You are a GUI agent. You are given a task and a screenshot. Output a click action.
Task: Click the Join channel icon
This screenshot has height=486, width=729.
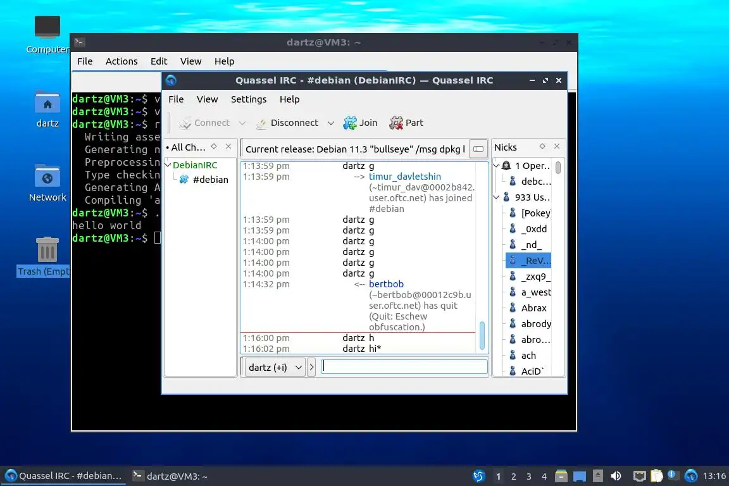point(349,123)
